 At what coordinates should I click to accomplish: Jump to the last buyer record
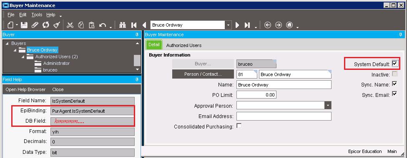pyautogui.click(x=247, y=25)
